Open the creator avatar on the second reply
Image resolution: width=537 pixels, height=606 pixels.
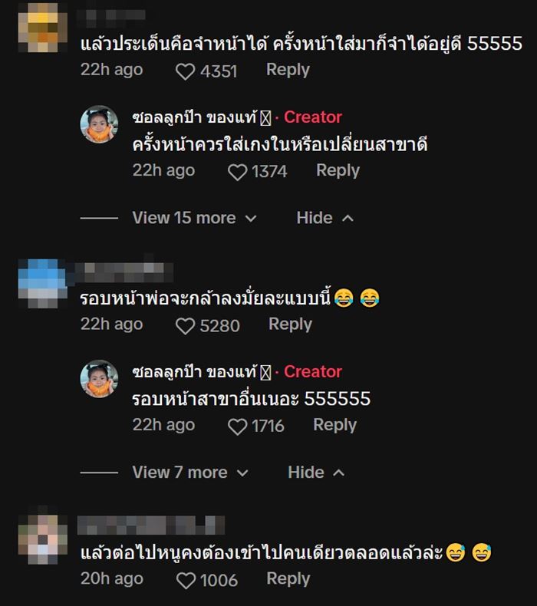pyautogui.click(x=99, y=379)
